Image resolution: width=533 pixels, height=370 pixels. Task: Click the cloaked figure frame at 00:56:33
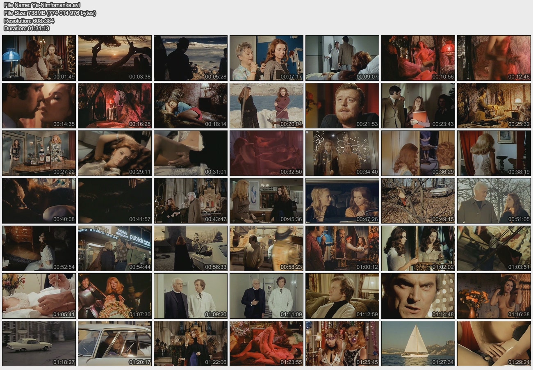(191, 248)
